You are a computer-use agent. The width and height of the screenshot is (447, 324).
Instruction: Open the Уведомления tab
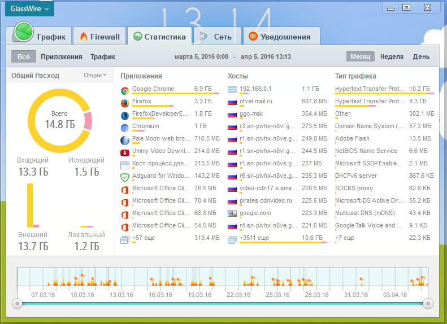pos(281,36)
